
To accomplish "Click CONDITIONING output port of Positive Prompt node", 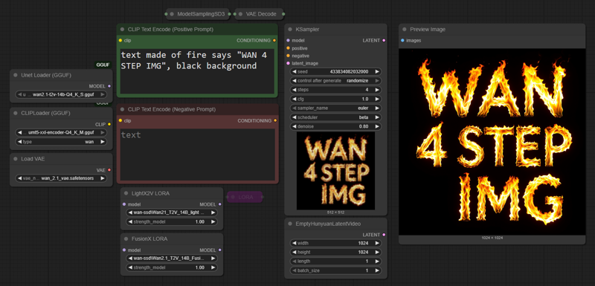I will 274,40.
